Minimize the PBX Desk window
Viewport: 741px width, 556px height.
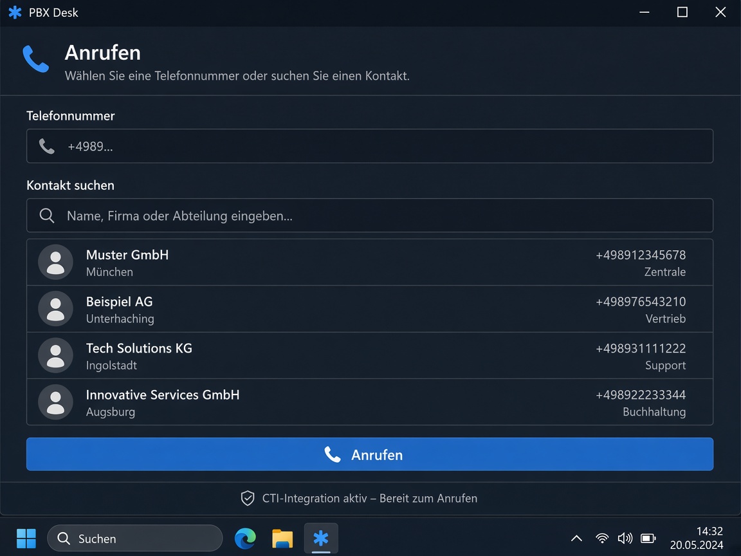644,12
